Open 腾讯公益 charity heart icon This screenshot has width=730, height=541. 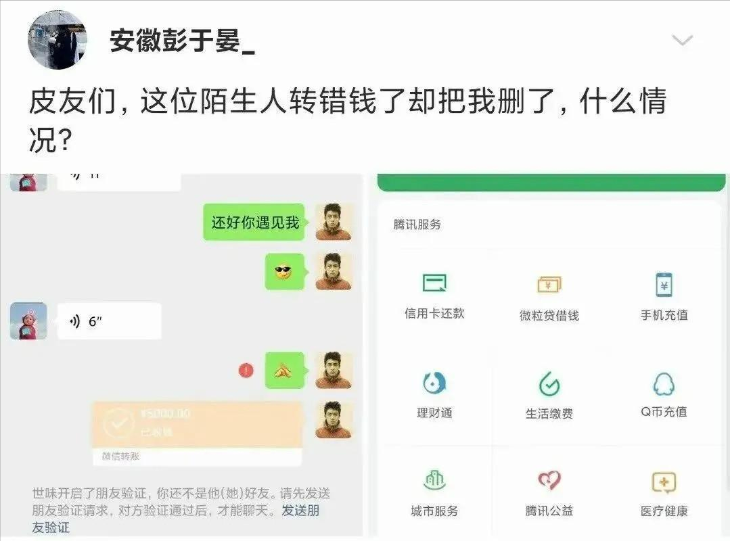click(549, 481)
